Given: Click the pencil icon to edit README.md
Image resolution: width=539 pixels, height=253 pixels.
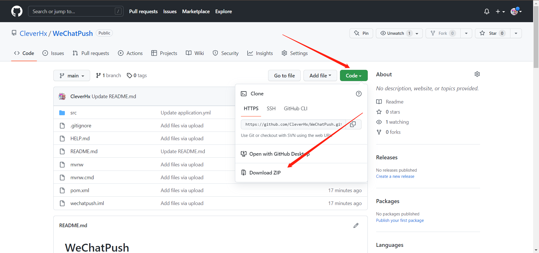Looking at the screenshot, I should (356, 225).
